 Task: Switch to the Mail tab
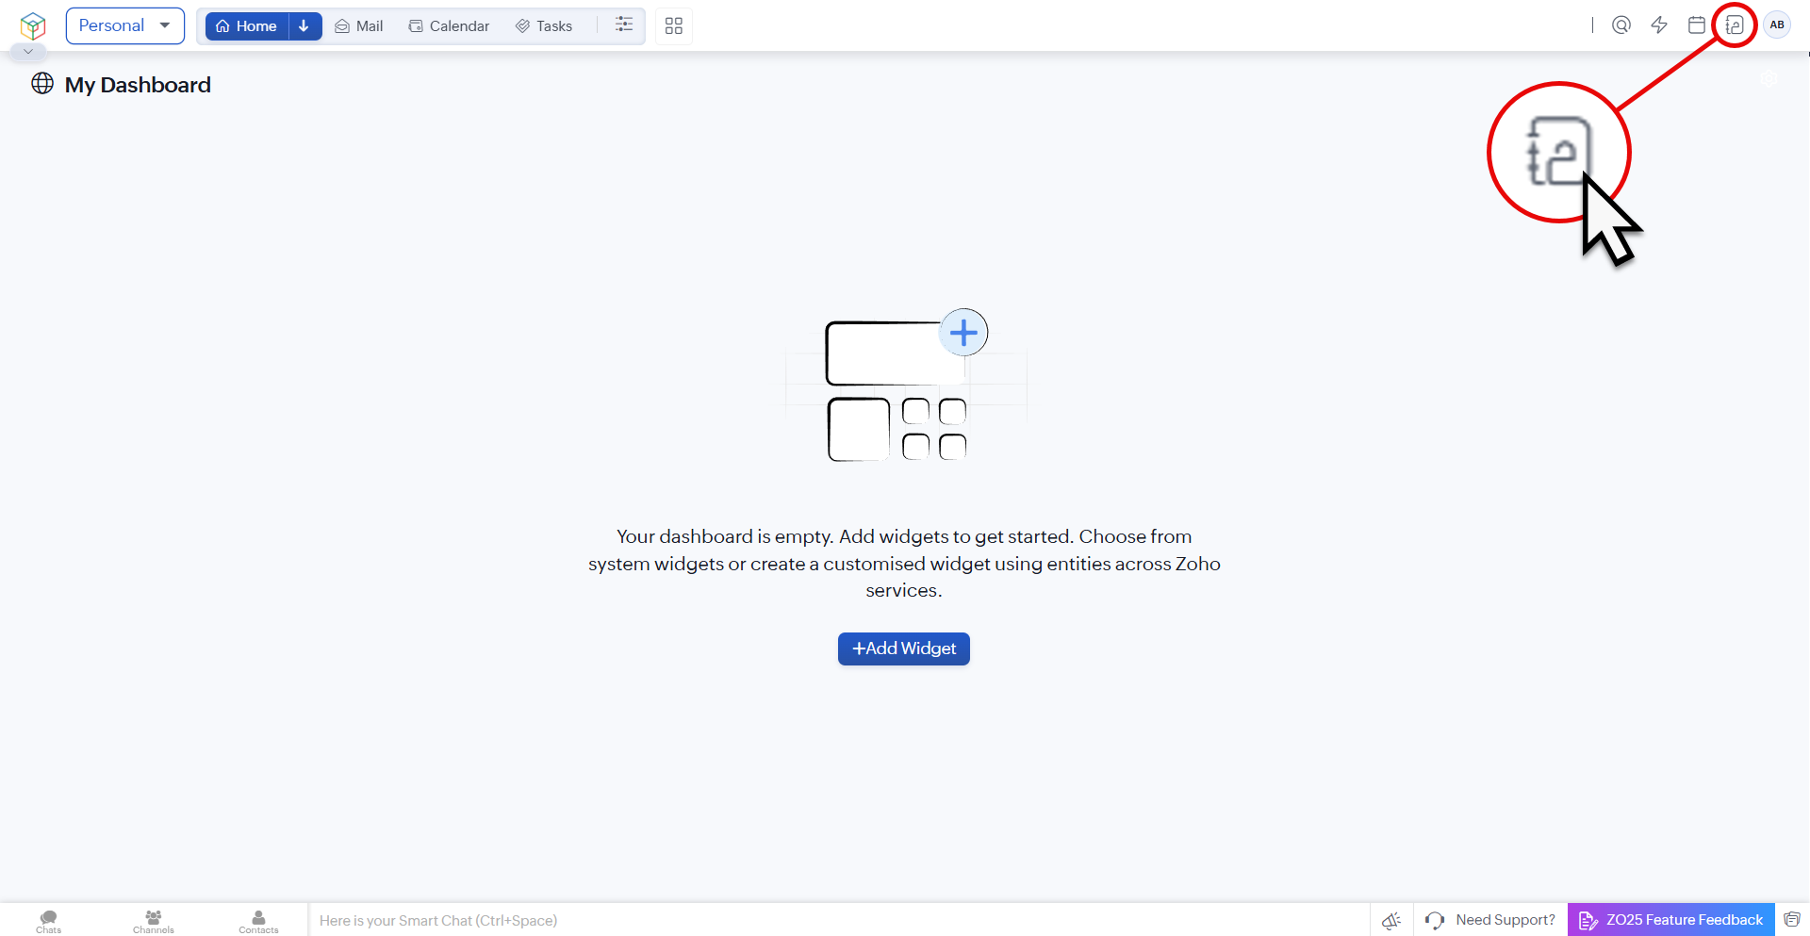click(x=359, y=26)
